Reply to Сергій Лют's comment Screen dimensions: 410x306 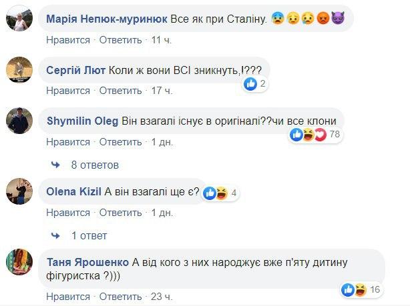(120, 90)
